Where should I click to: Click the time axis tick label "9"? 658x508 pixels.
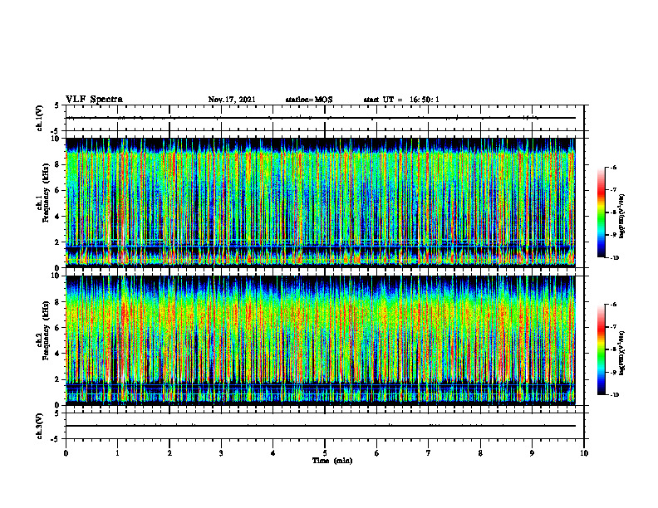pos(532,453)
